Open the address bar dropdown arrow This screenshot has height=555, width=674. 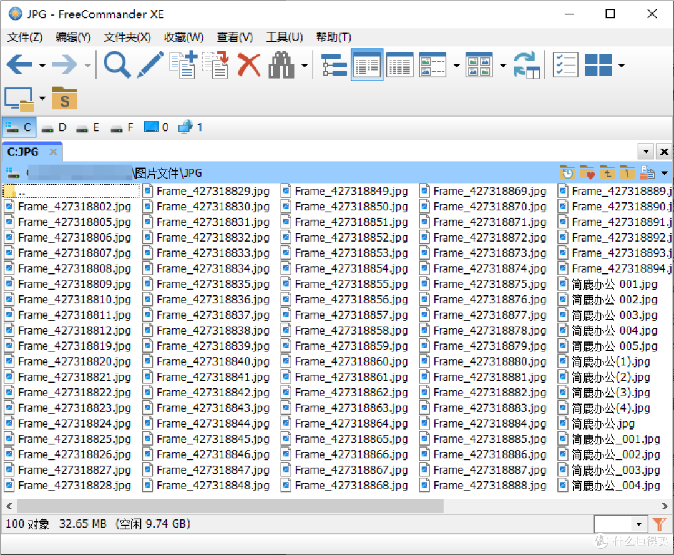point(665,174)
